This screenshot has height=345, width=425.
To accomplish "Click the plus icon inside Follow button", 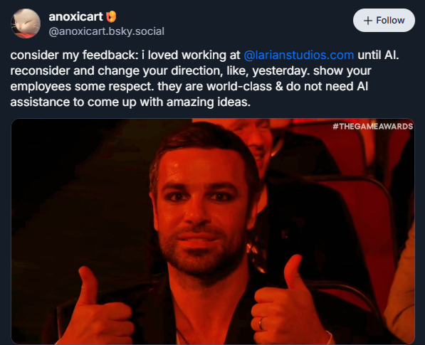I will tap(368, 21).
